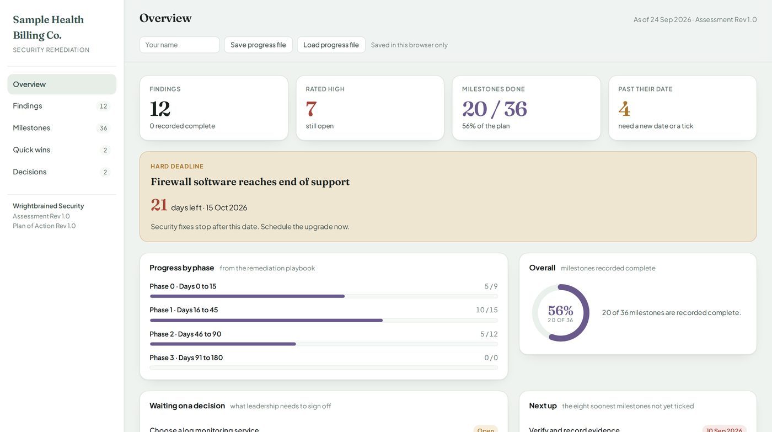Click the Progress by phase heading
The height and width of the screenshot is (432, 772).
click(182, 268)
